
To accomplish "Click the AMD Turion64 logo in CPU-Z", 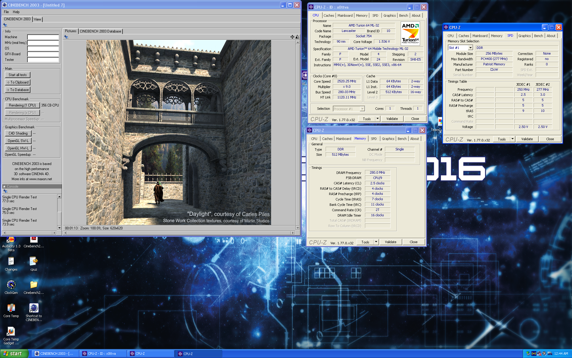I will (x=410, y=33).
